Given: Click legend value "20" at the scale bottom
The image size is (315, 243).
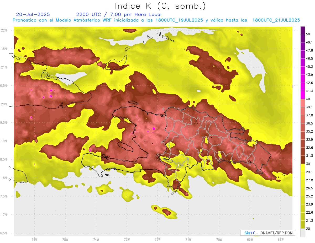Looking at the screenshot, I should [308, 229].
